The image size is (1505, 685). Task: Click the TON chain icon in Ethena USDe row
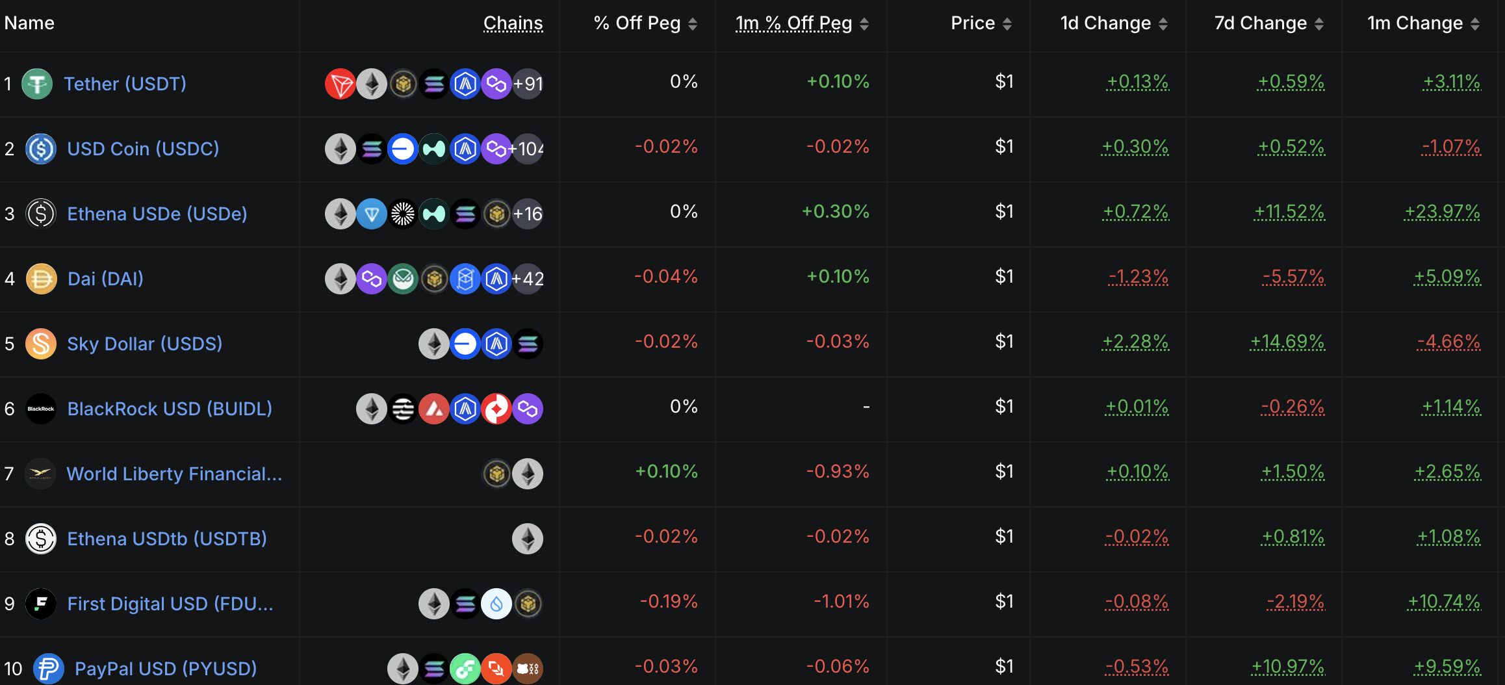click(372, 214)
